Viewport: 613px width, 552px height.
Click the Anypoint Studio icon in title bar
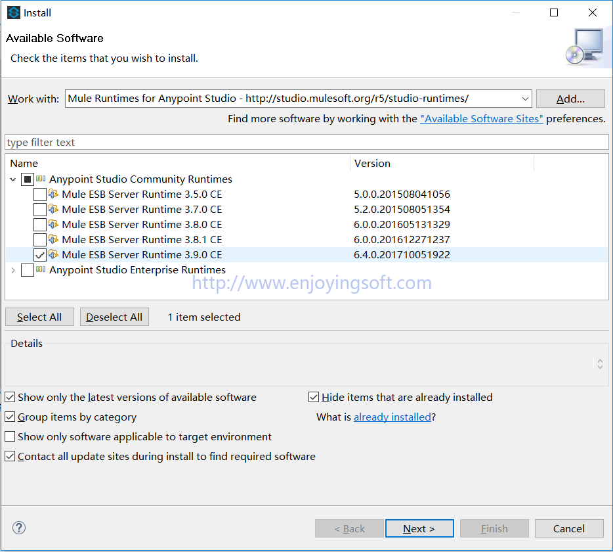[14, 12]
